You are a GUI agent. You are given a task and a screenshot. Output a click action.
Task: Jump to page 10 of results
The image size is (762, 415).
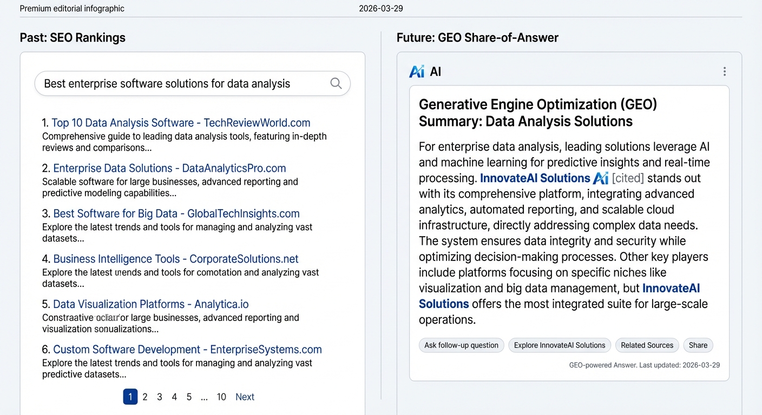(x=221, y=397)
